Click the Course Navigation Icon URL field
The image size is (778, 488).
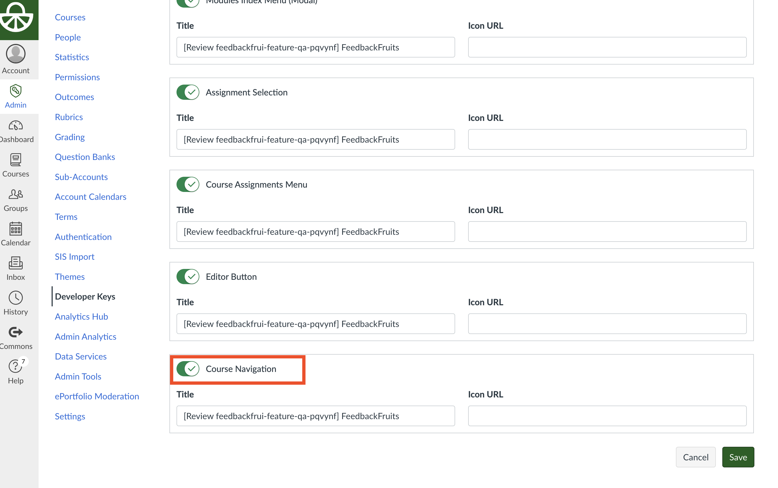click(x=607, y=416)
